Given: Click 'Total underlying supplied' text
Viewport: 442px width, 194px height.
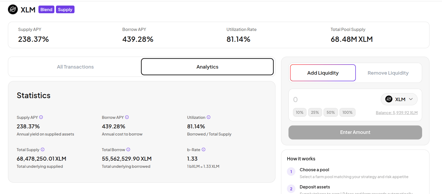Looking at the screenshot, I should click(40, 166).
